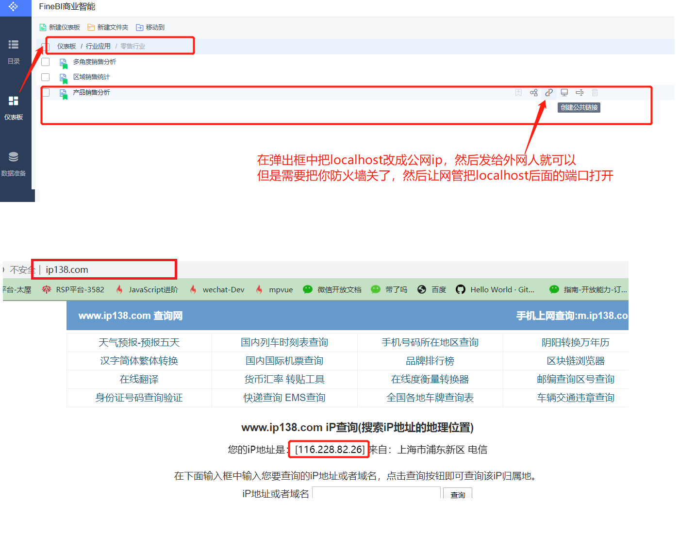
Task: Click the 移动到 move-to toolbar button
Action: [x=150, y=27]
